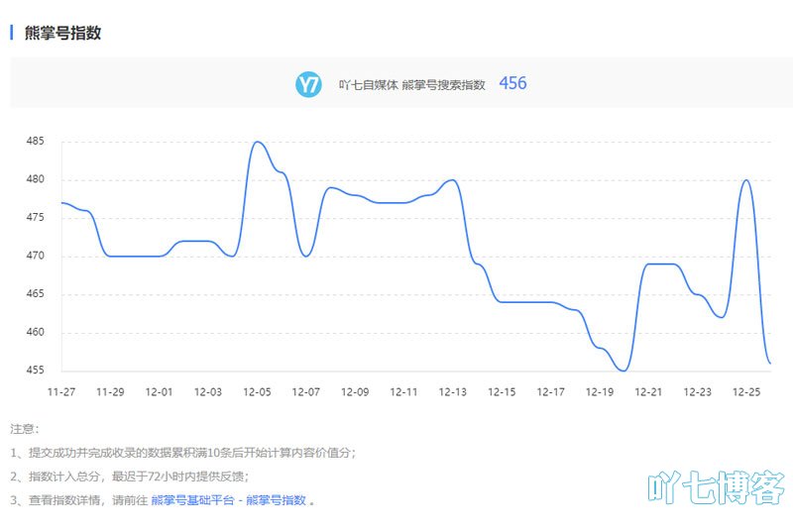Viewport: 793px width, 528px height.
Task: Click the 12-03 date axis label
Action: (208, 392)
